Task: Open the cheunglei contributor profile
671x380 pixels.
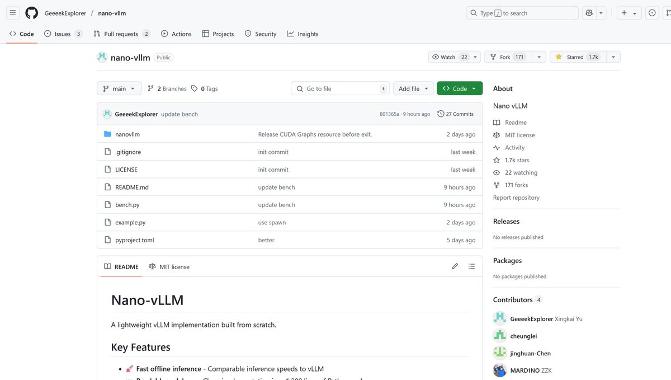Action: click(x=523, y=336)
